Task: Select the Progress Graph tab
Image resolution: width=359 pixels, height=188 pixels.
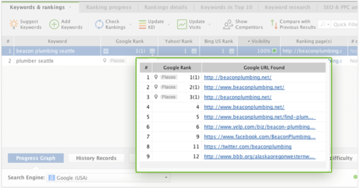Action: 36,158
